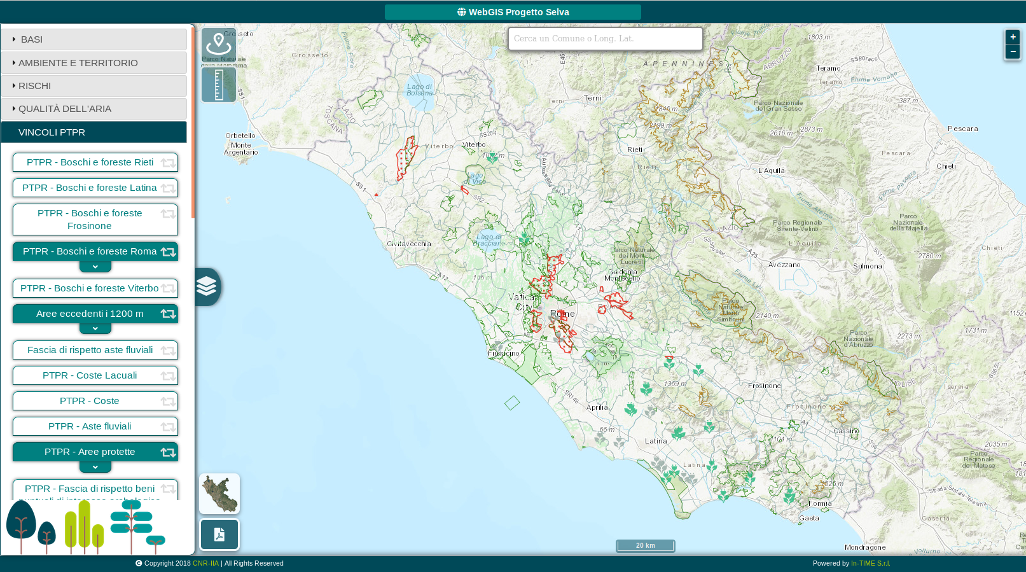Click the Comune search input field
Screen dimensions: 1026x572
point(605,39)
